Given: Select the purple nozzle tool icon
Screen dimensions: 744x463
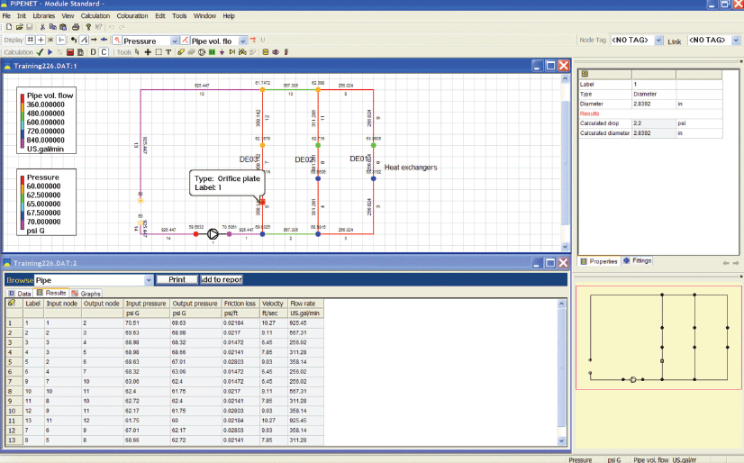Looking at the screenshot, I should coord(222,52).
